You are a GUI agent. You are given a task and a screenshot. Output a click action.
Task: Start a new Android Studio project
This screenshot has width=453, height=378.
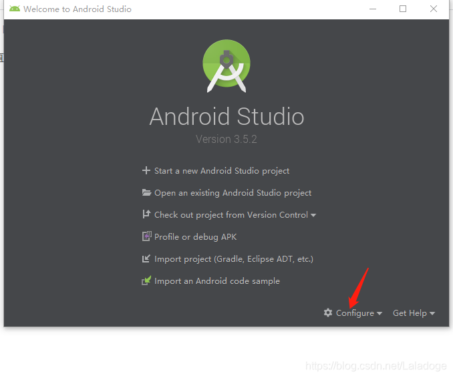222,171
